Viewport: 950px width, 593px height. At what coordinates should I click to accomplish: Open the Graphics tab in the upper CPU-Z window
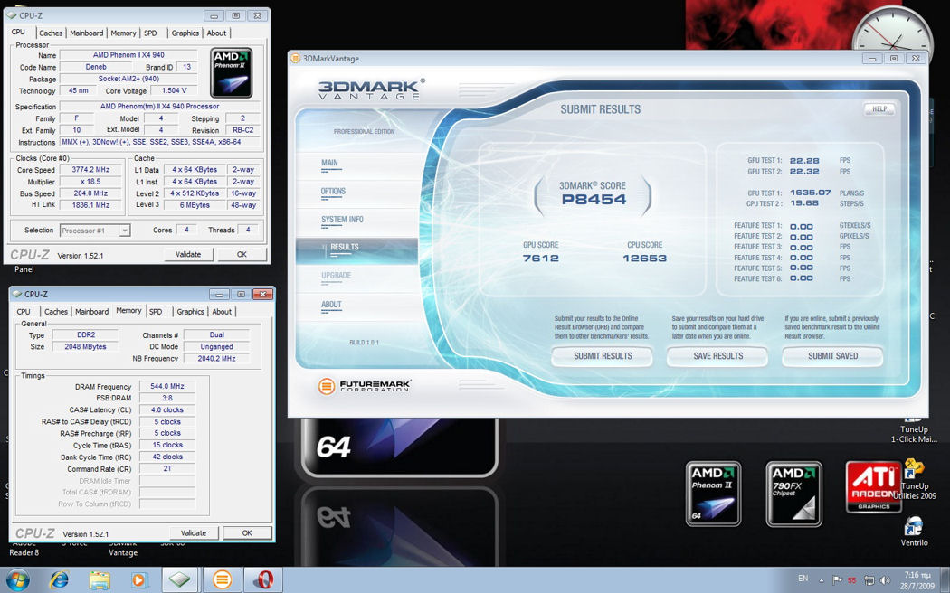(x=185, y=33)
